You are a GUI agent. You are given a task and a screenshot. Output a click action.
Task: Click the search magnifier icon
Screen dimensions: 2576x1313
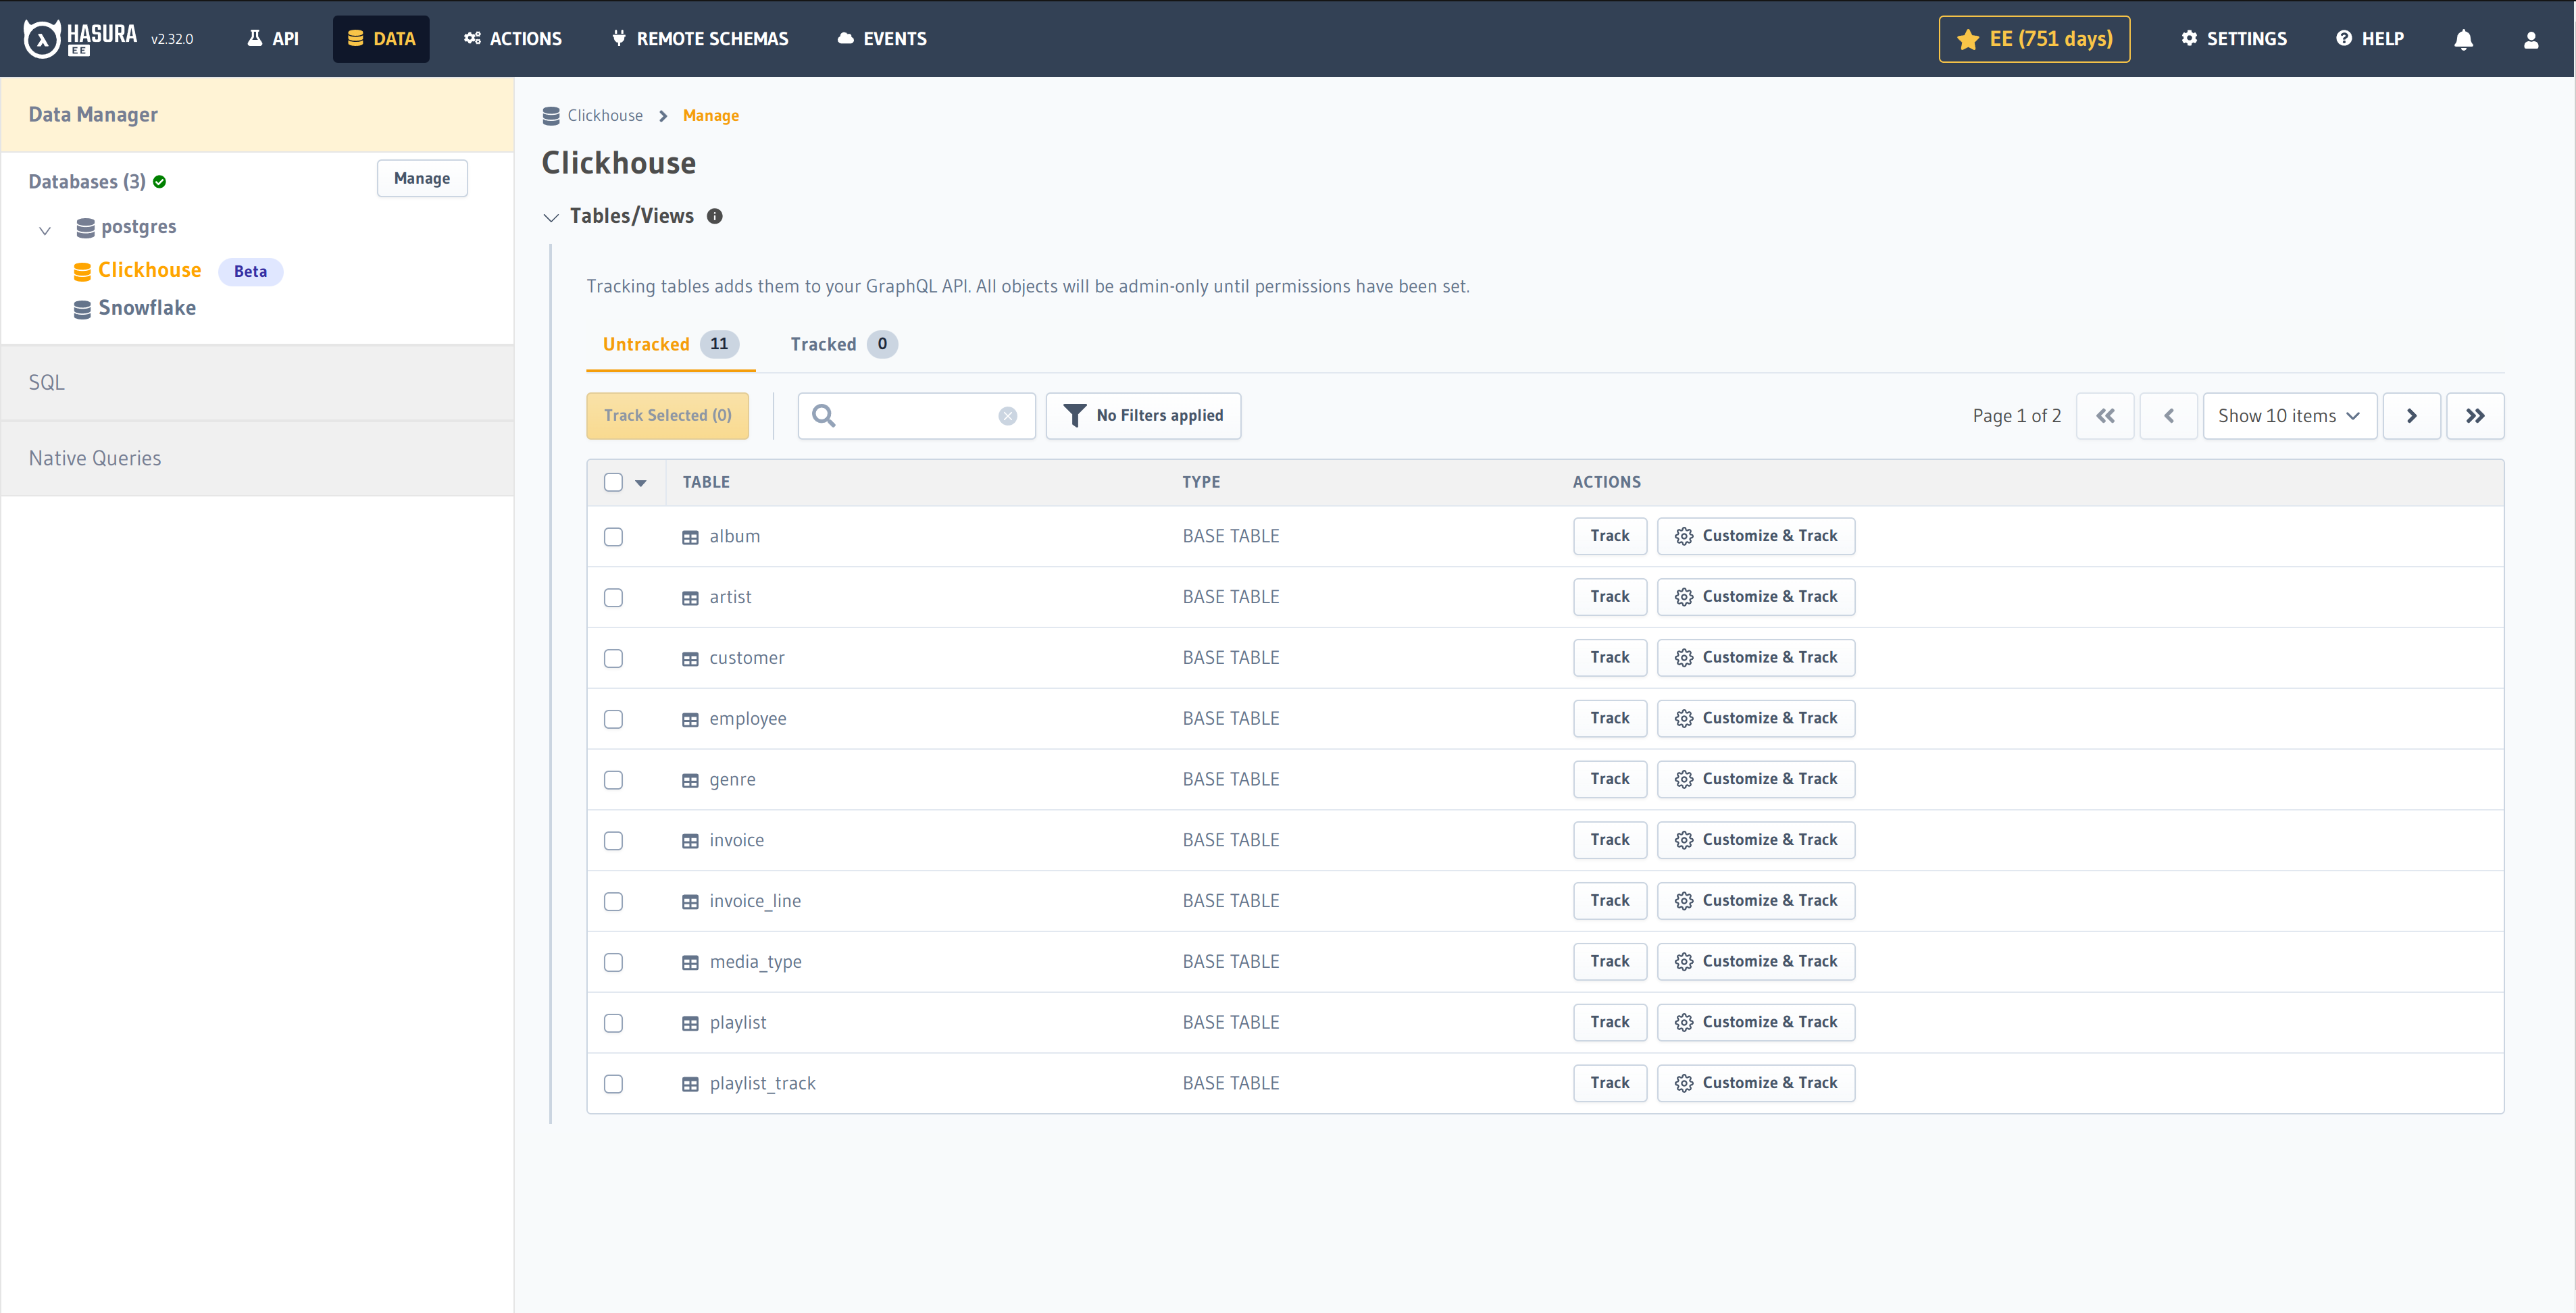823,415
